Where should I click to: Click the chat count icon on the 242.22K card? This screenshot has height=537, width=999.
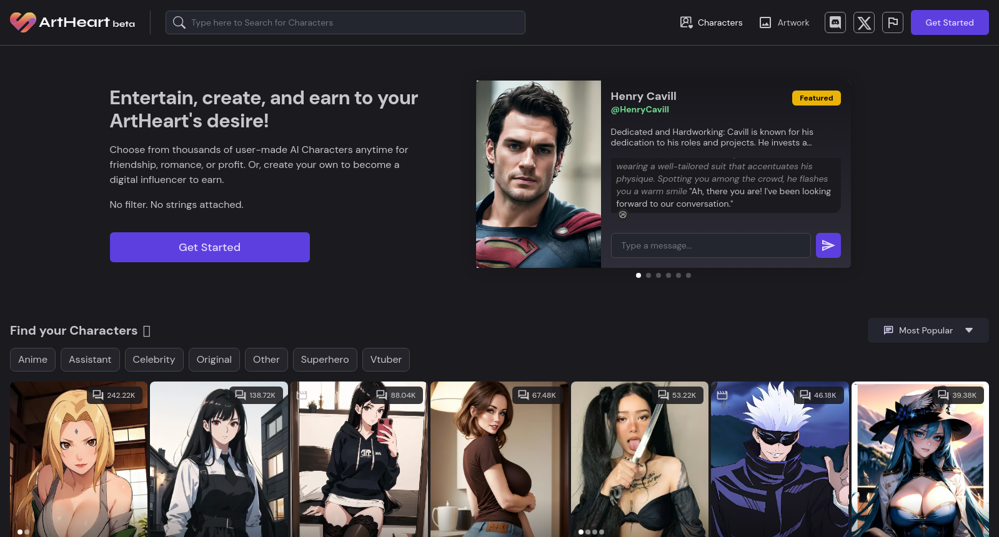click(x=98, y=395)
